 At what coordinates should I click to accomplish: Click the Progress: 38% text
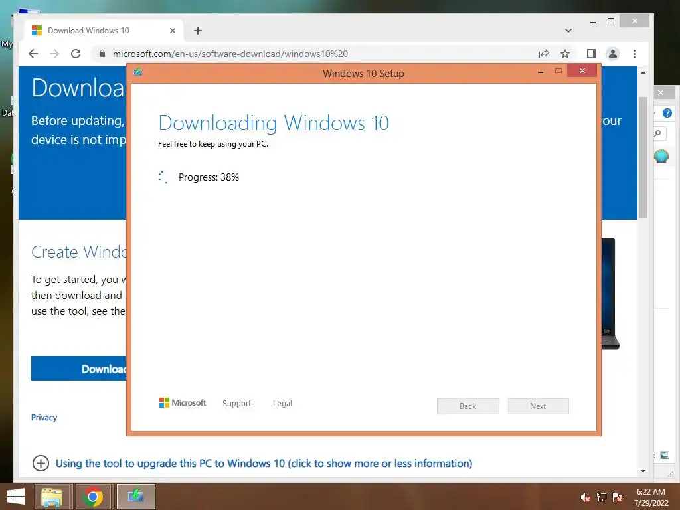click(209, 177)
